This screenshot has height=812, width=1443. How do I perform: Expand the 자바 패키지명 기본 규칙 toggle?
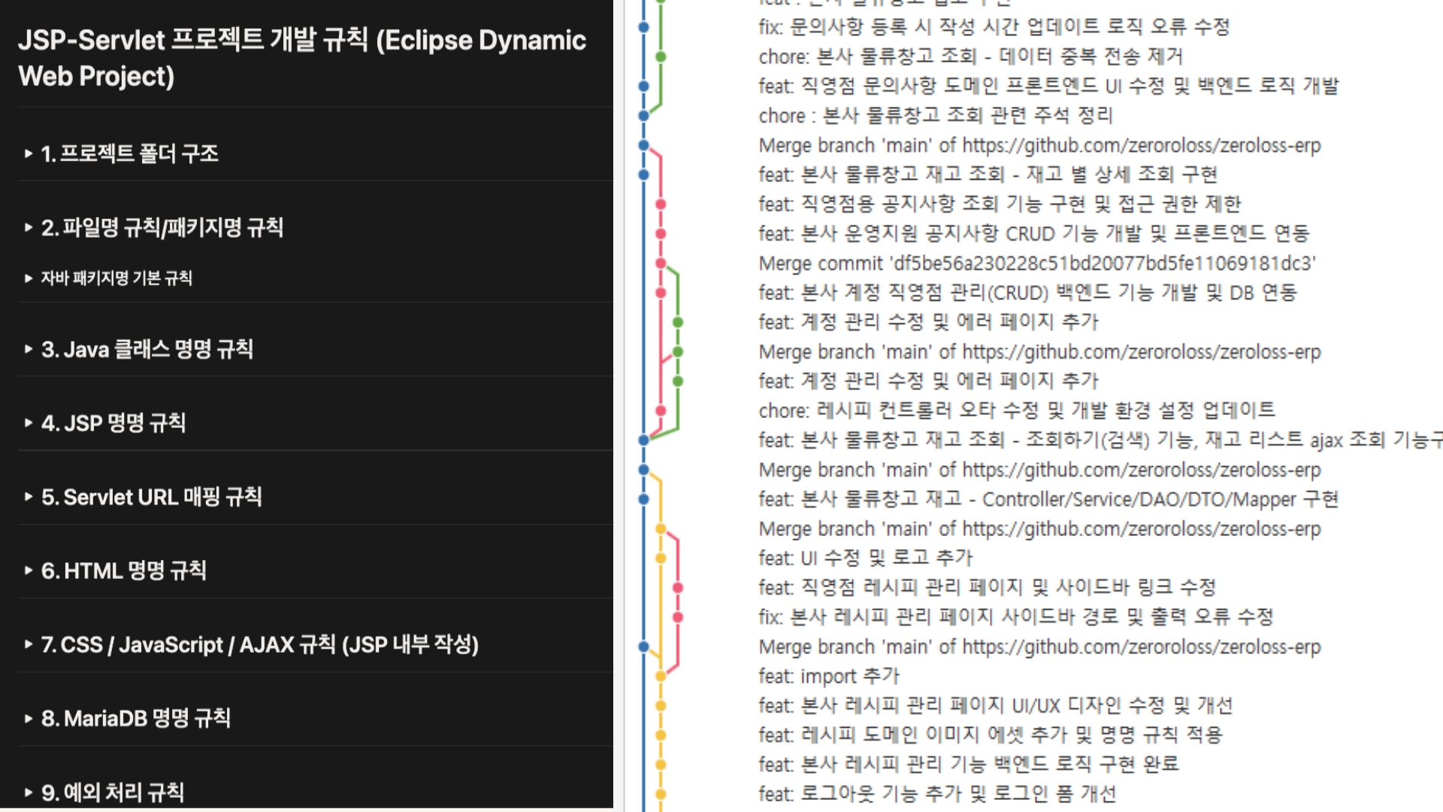29,279
